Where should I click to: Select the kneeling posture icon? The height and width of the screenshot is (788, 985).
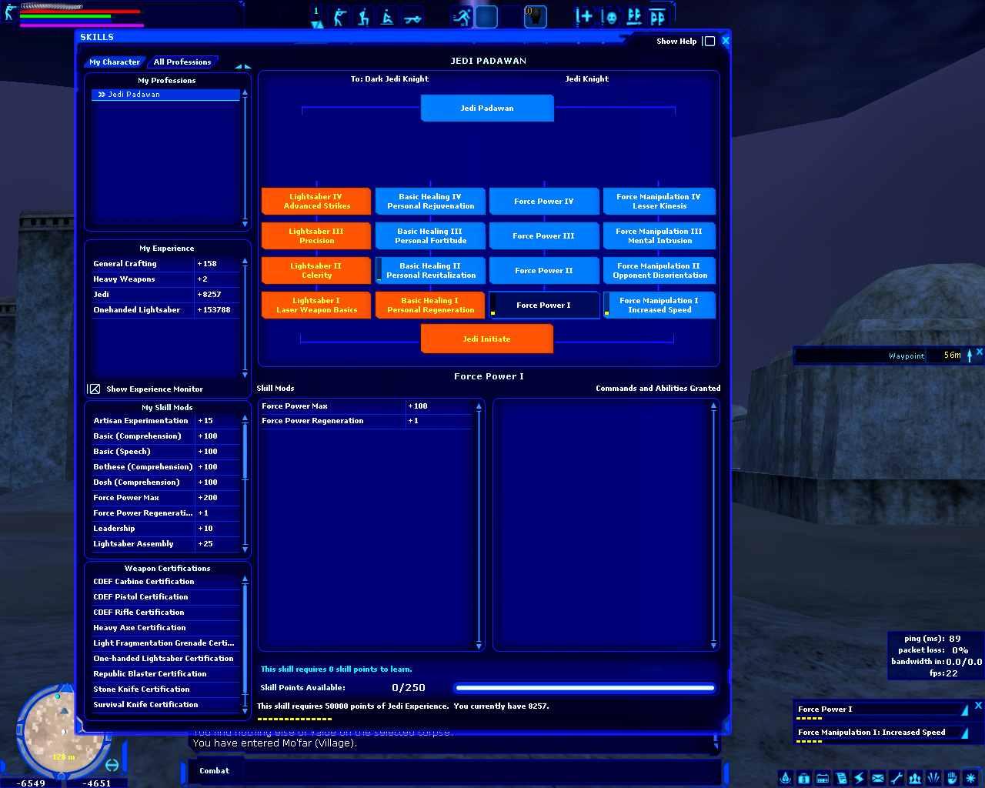(x=363, y=17)
